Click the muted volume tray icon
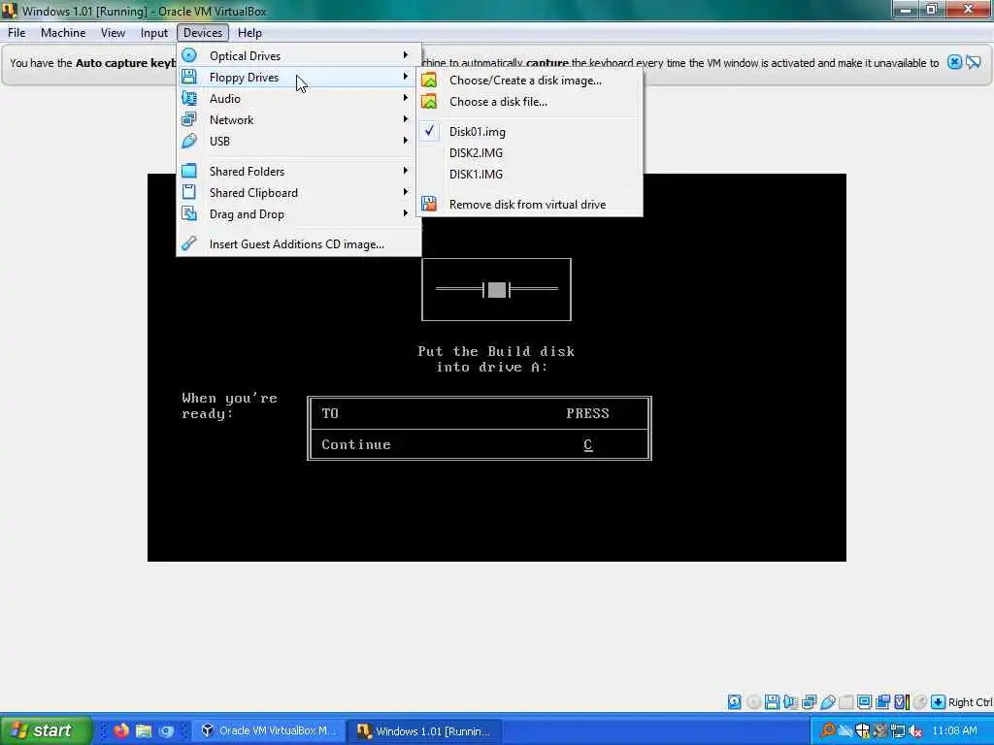The image size is (994, 745). pos(914,730)
